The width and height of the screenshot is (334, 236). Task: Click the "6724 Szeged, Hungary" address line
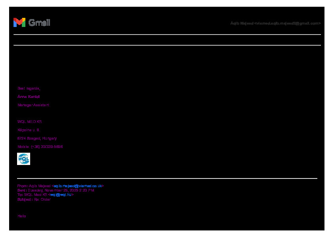pyautogui.click(x=37, y=138)
